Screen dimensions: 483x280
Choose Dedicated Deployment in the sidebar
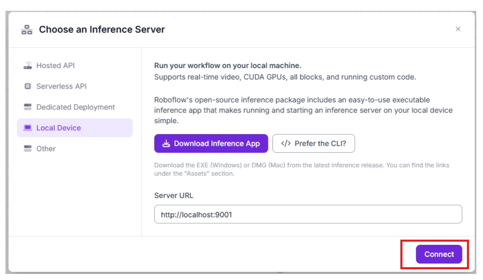pyautogui.click(x=75, y=107)
